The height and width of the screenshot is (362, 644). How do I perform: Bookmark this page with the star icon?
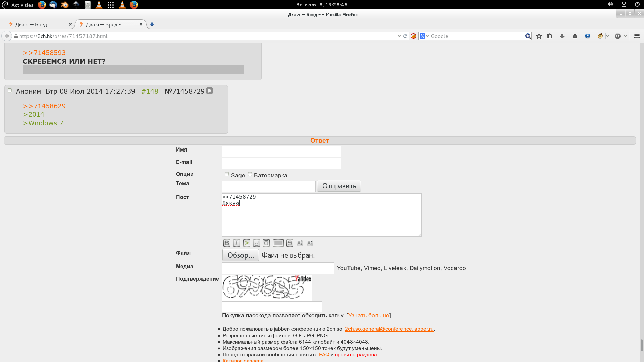pyautogui.click(x=539, y=36)
